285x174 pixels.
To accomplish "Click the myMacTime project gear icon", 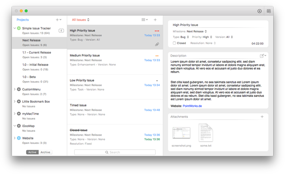I will (19, 113).
